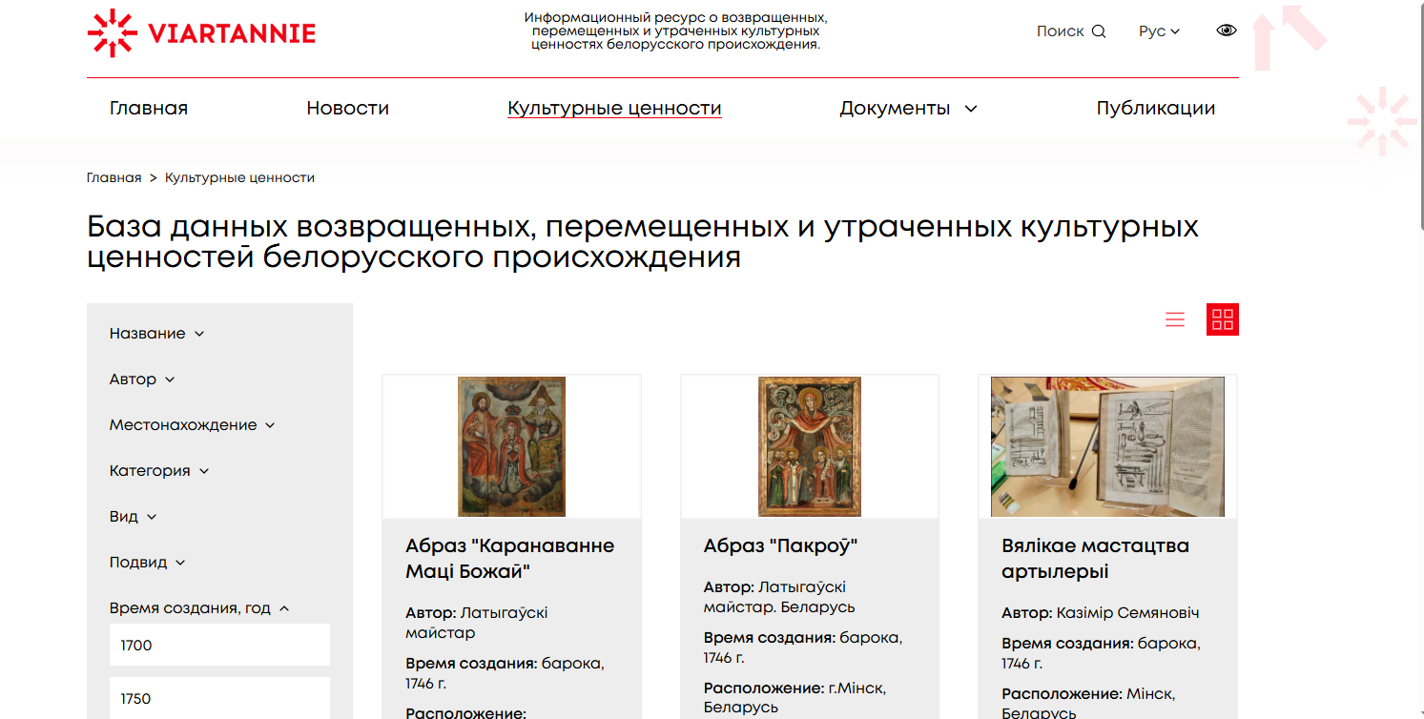Expand the Местонахождение filter

pyautogui.click(x=193, y=425)
